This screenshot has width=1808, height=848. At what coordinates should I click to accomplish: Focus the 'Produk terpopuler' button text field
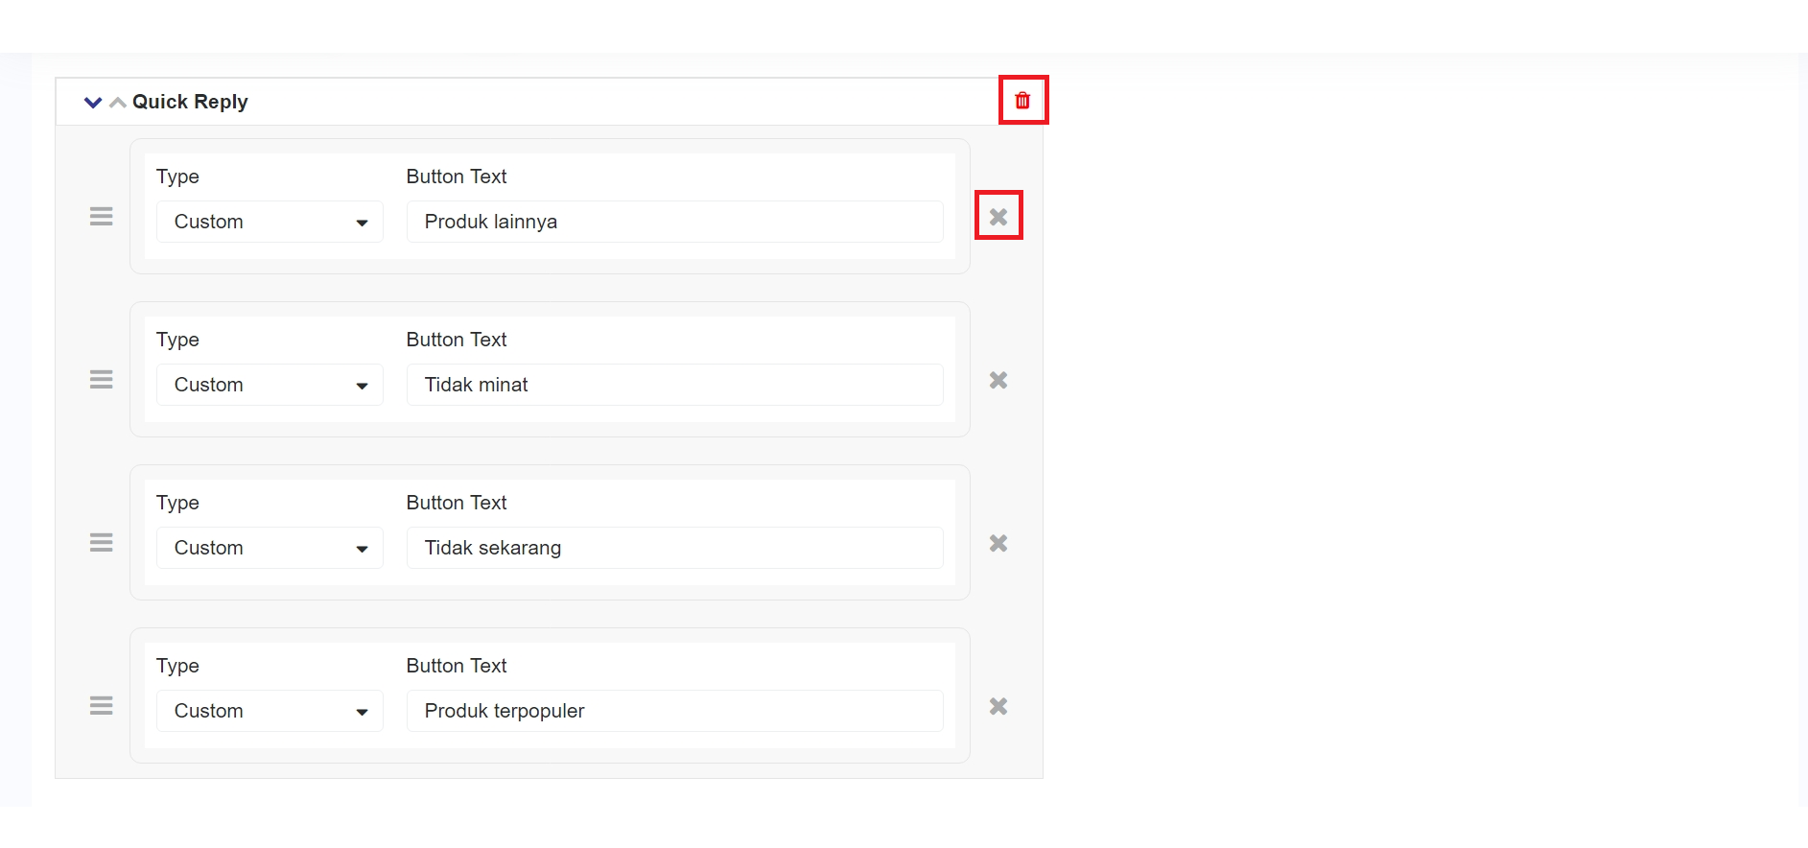click(674, 711)
